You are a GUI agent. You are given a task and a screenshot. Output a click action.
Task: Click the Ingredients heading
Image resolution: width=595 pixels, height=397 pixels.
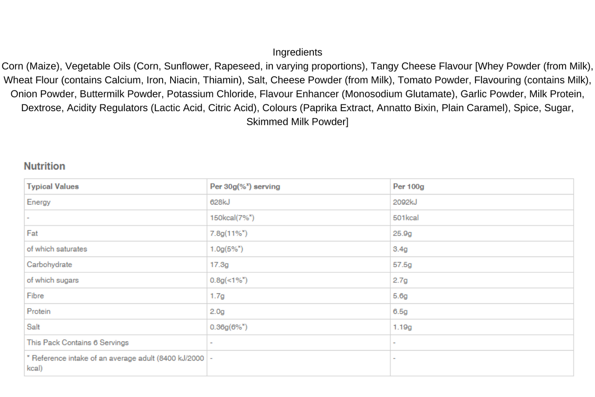297,52
